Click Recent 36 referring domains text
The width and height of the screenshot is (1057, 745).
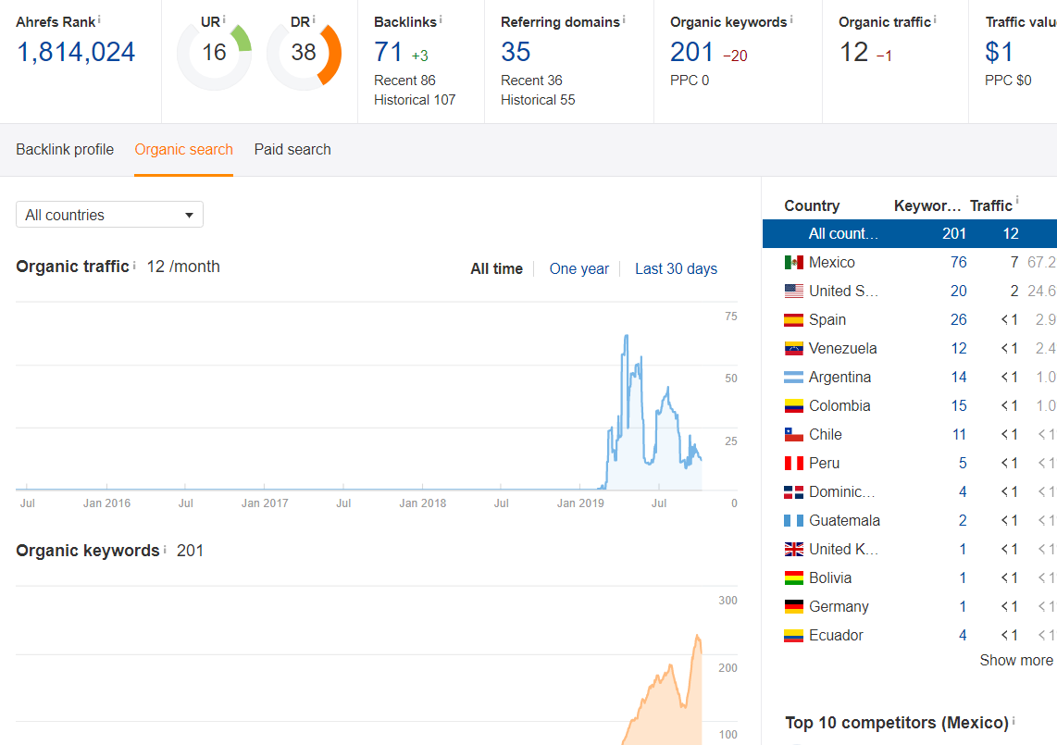tap(531, 81)
